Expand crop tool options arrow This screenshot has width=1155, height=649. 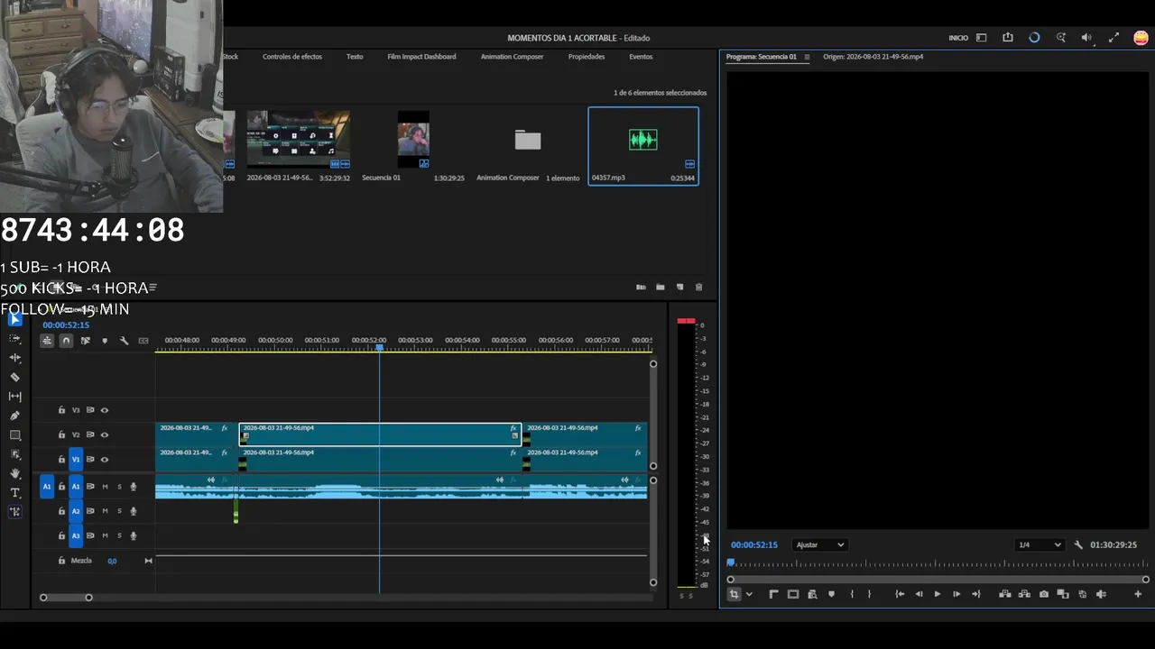(x=749, y=594)
